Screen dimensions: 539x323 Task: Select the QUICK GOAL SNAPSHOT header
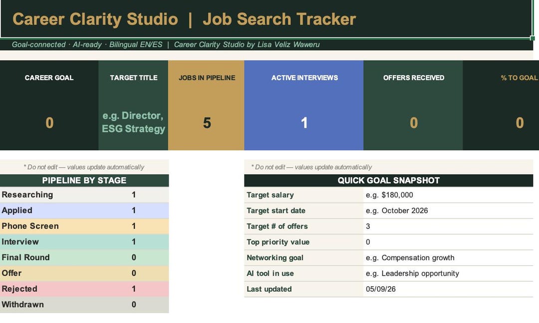coord(388,180)
